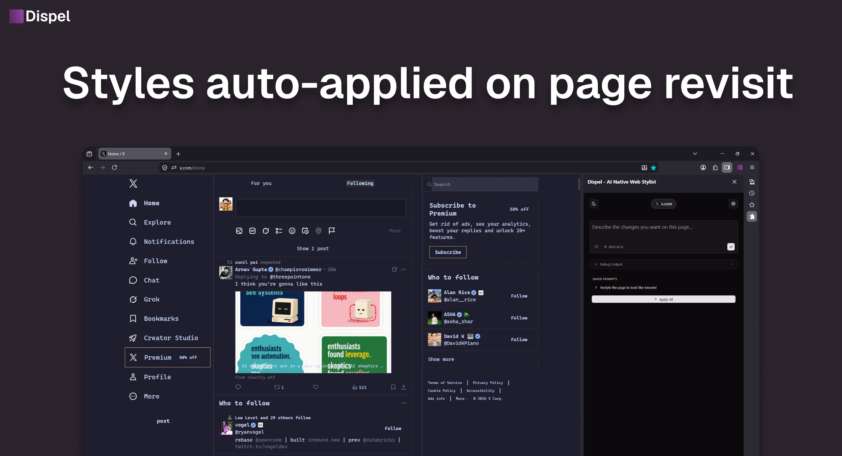Screen dimensions: 842x456
Task: Click the GIF icon in composer
Action: point(253,231)
